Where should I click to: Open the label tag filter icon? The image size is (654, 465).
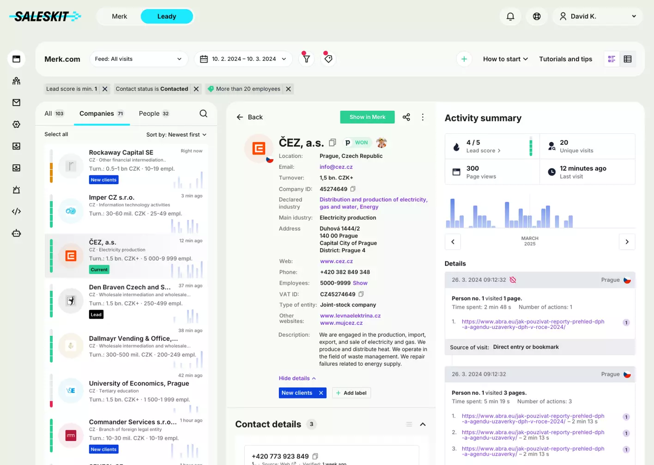coord(328,59)
